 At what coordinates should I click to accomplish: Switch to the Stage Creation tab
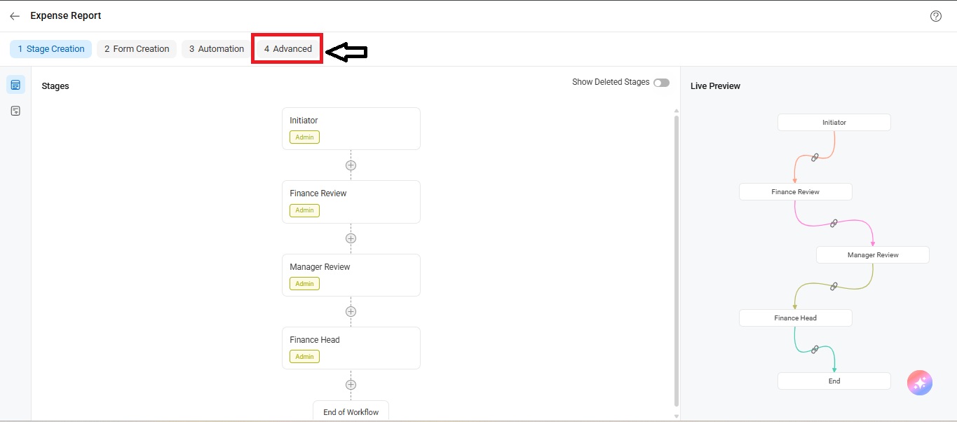click(x=51, y=49)
